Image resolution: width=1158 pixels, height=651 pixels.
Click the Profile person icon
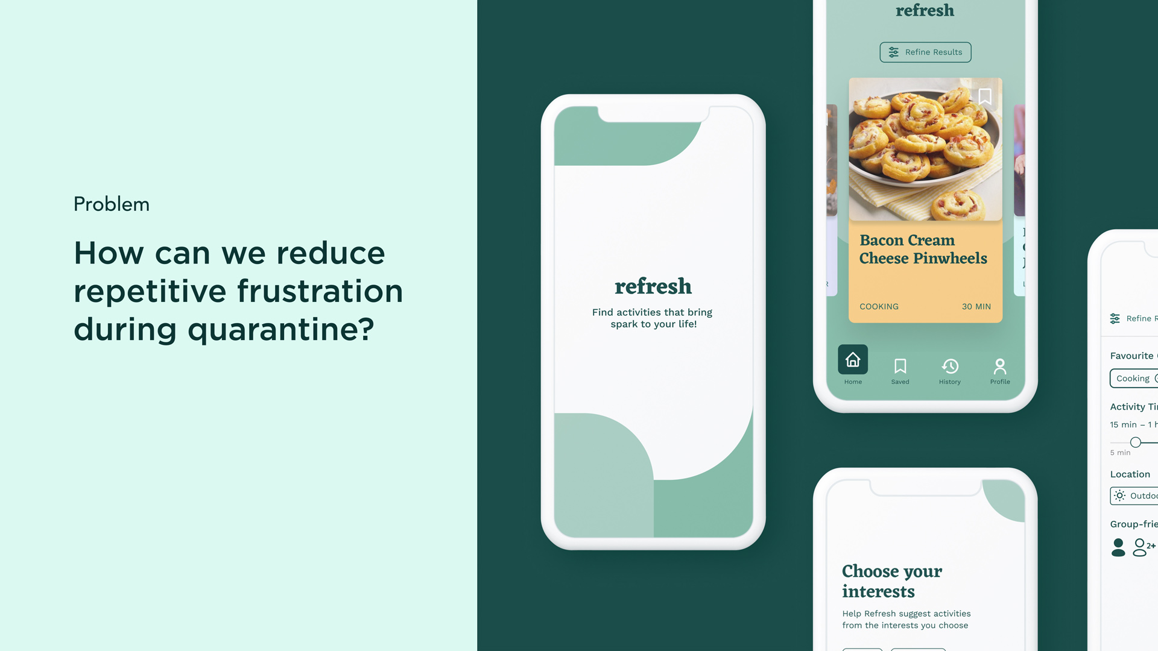click(x=1000, y=366)
